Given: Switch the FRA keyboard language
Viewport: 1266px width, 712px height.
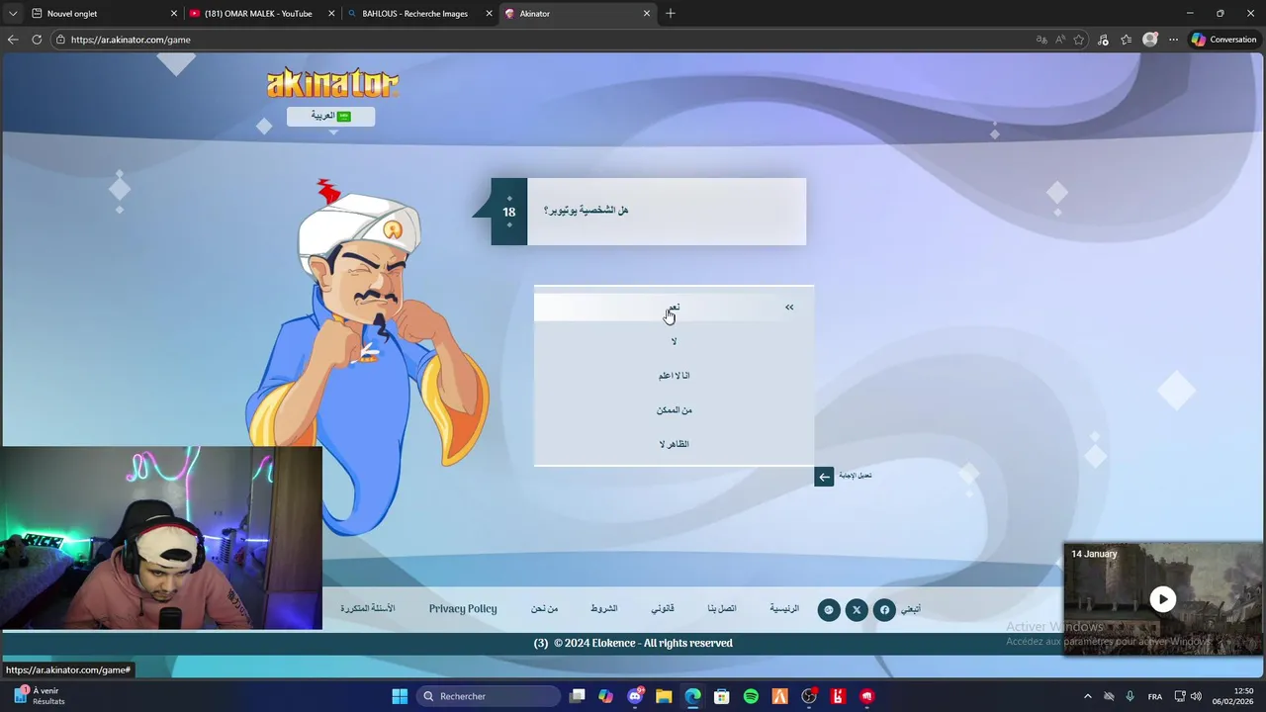Looking at the screenshot, I should click(x=1155, y=696).
